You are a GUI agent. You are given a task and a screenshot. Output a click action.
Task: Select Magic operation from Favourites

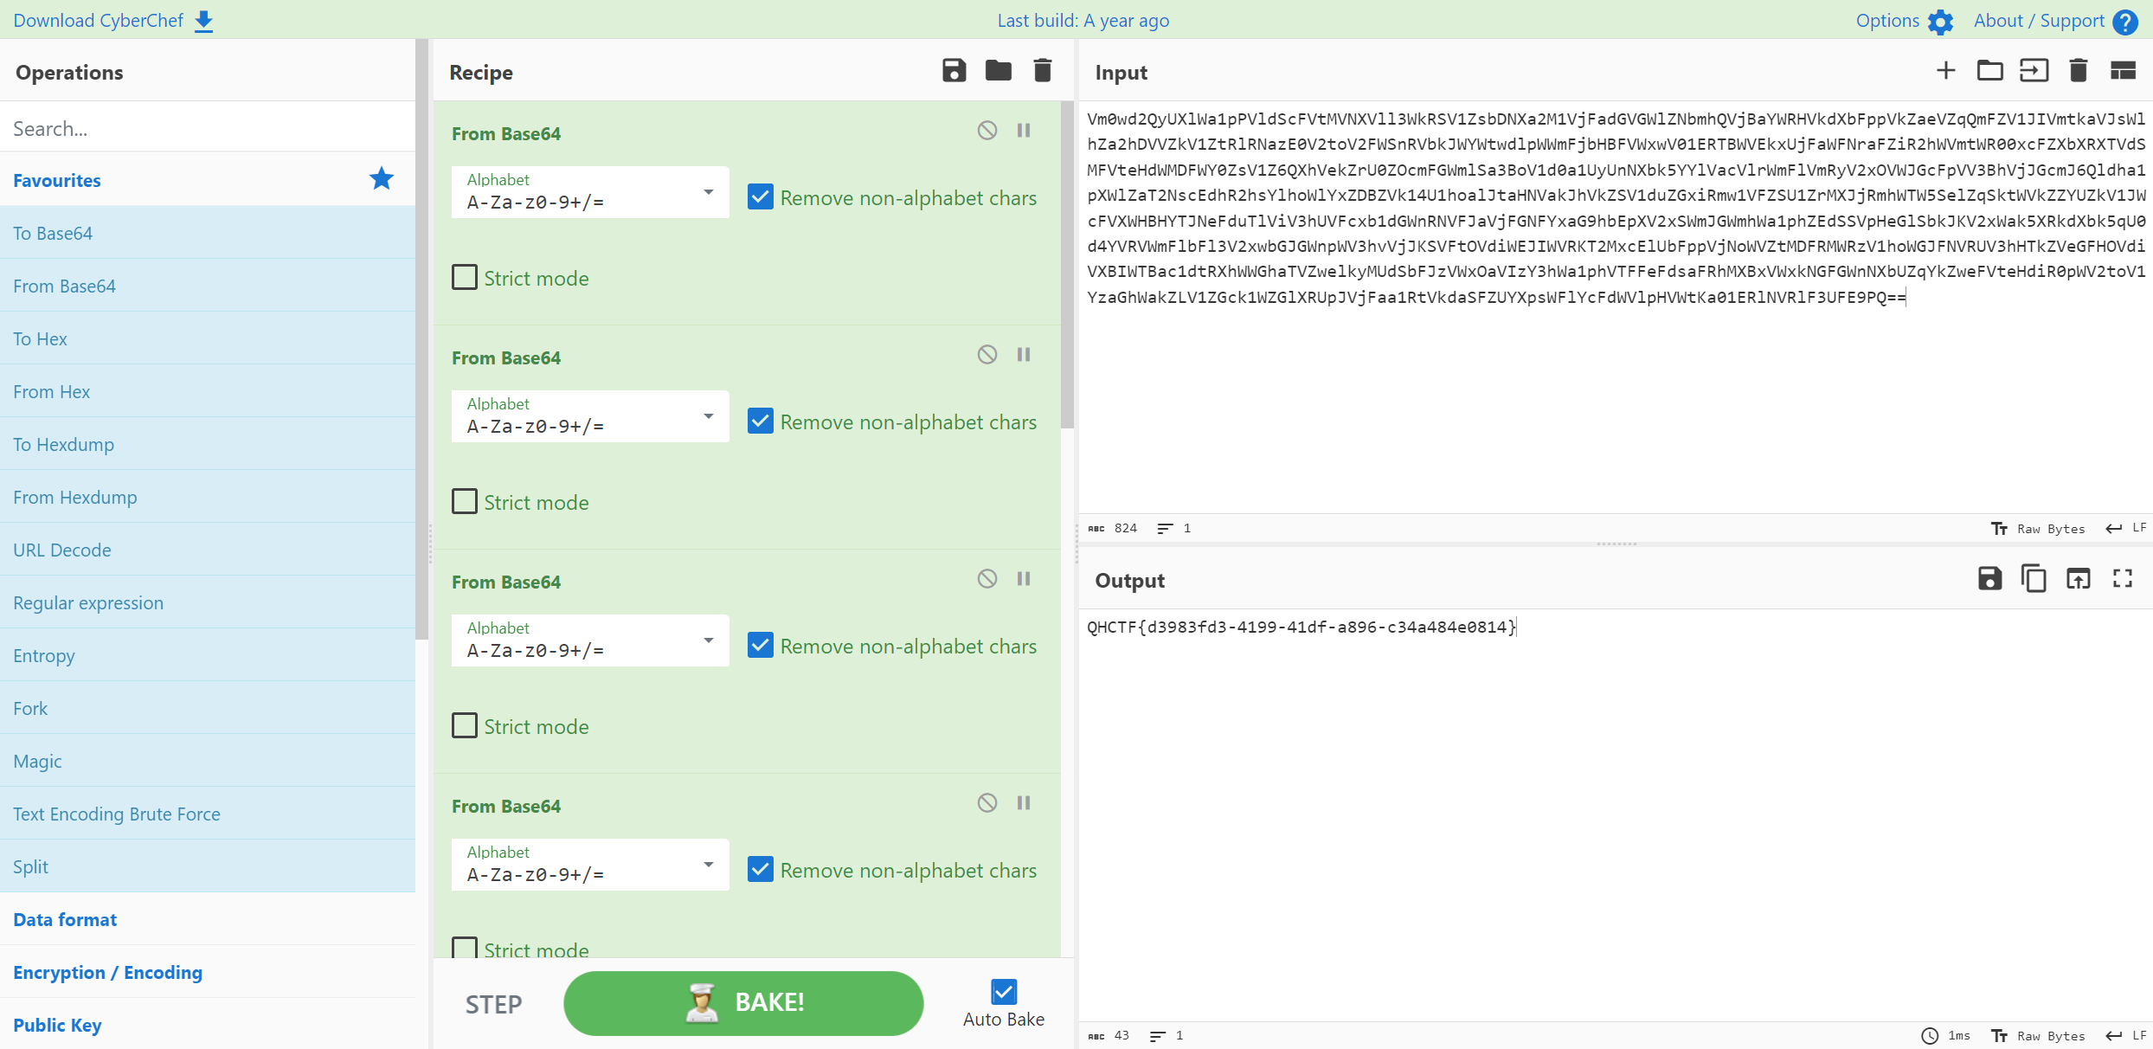coord(37,762)
